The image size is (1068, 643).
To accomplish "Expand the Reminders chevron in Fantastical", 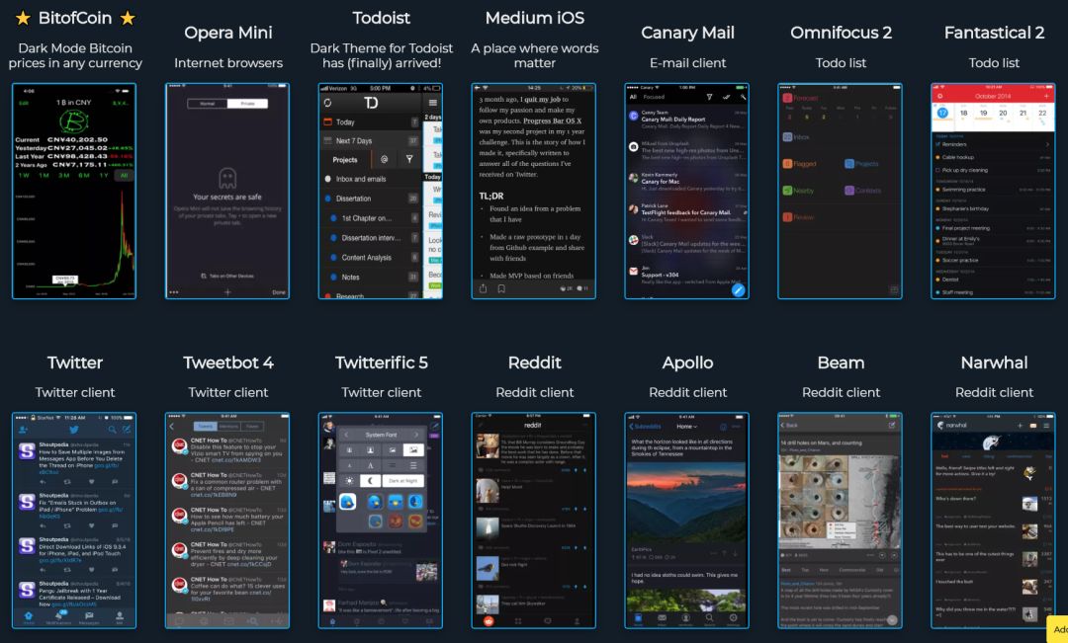I will pos(1047,144).
